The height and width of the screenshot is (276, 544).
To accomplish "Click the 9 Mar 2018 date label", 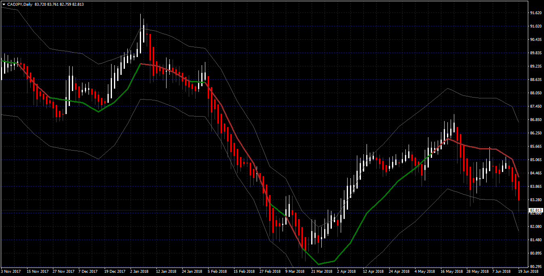I will (x=294, y=272).
